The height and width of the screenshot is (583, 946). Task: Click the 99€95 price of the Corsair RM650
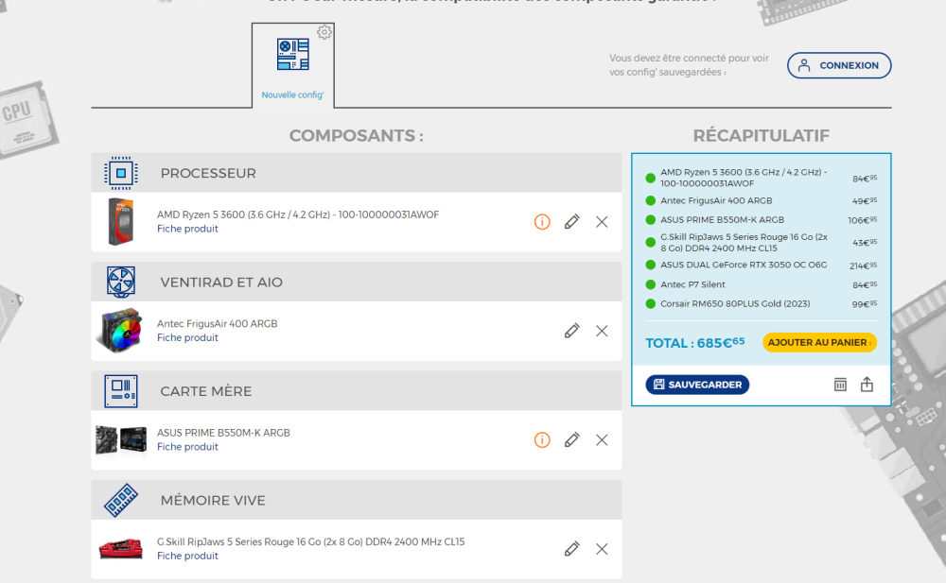pos(864,304)
